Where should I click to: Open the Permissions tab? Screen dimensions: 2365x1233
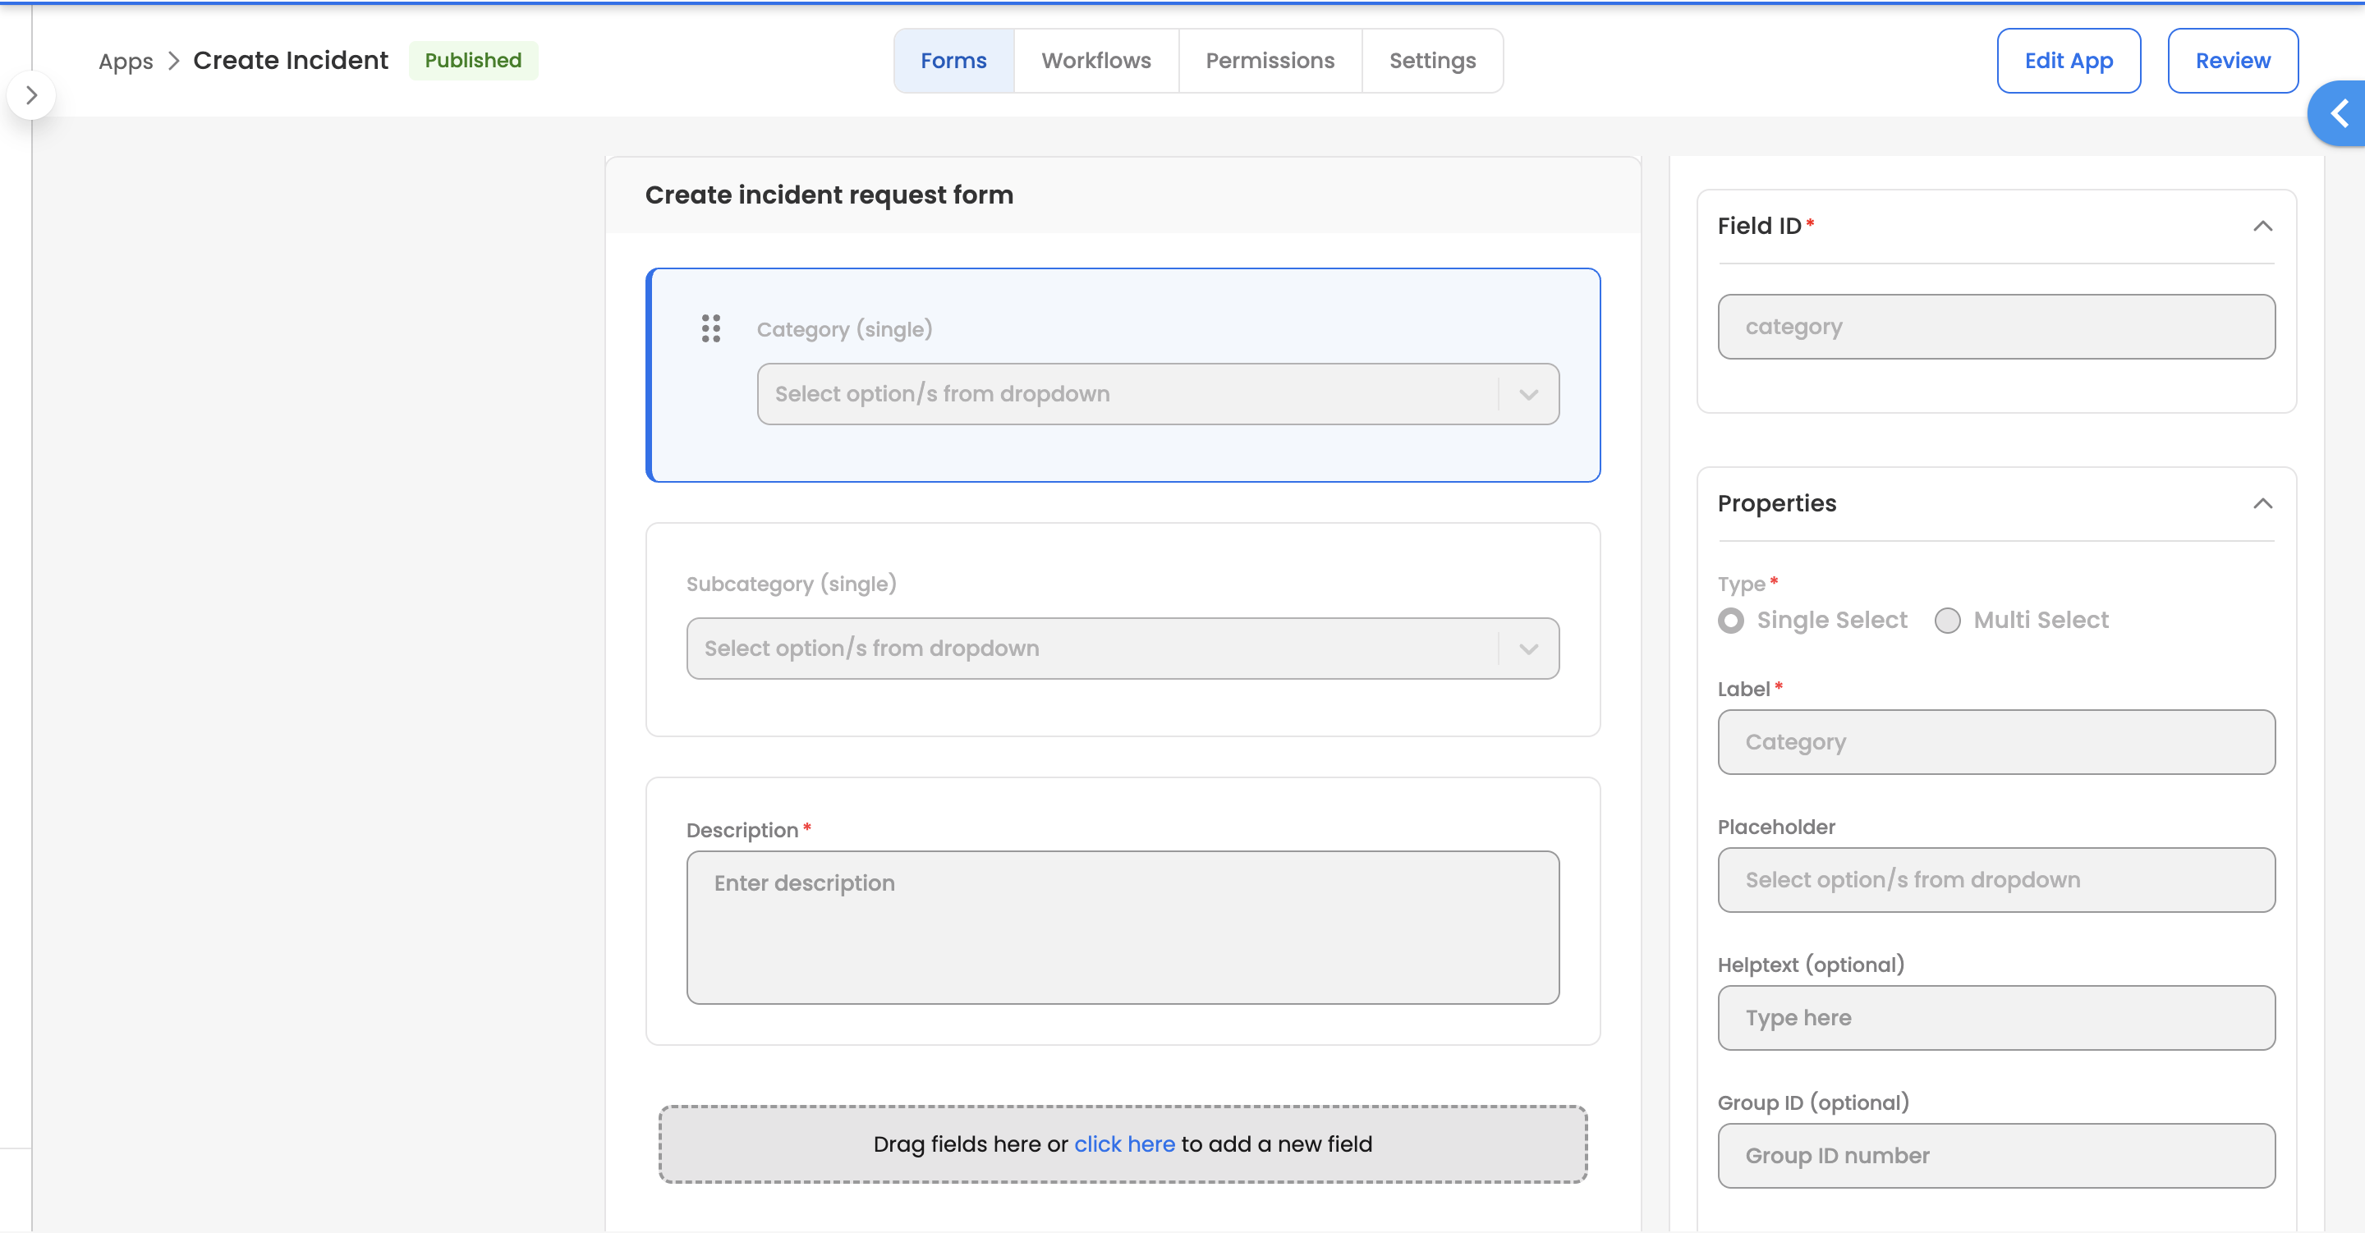point(1269,61)
